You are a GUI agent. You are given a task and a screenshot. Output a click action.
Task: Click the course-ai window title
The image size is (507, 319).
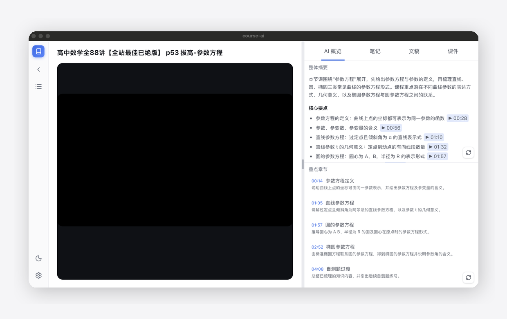point(253,36)
